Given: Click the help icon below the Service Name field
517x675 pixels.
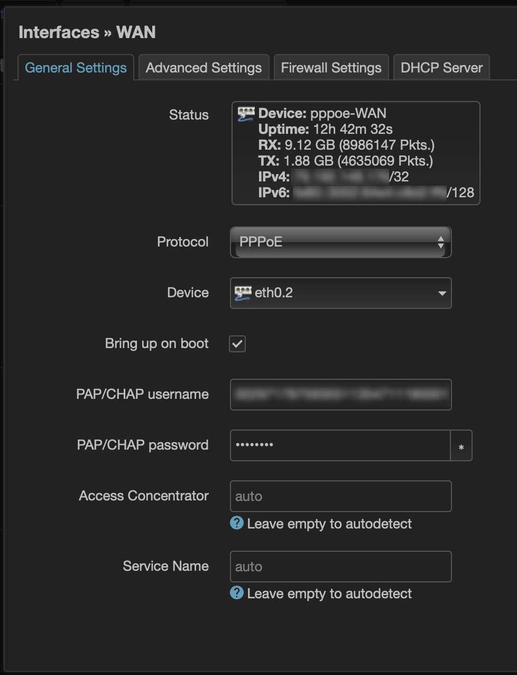Looking at the screenshot, I should click(237, 593).
